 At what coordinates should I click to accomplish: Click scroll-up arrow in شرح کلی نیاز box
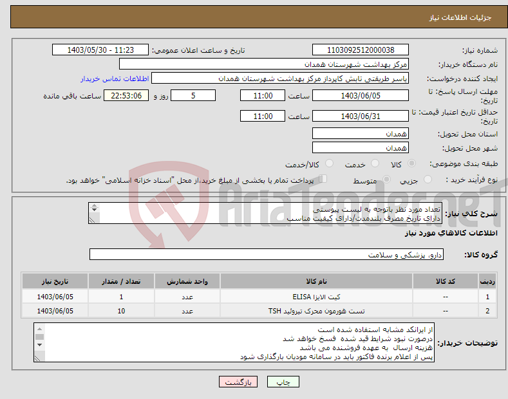[x=94, y=205]
